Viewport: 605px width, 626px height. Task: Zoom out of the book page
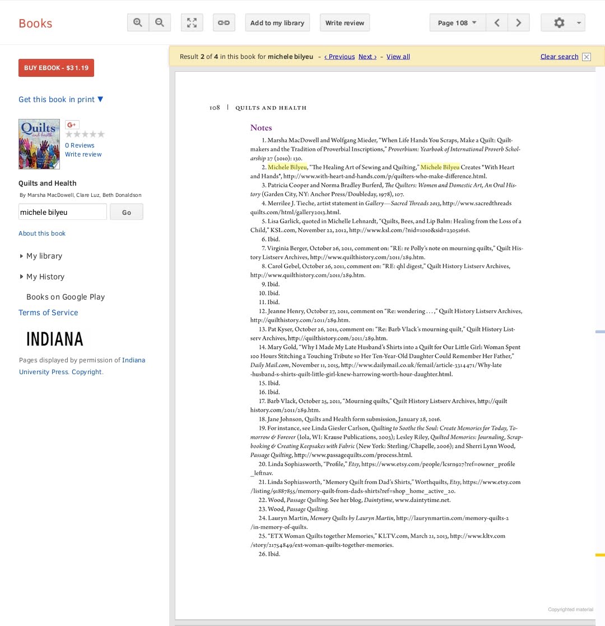pos(160,23)
